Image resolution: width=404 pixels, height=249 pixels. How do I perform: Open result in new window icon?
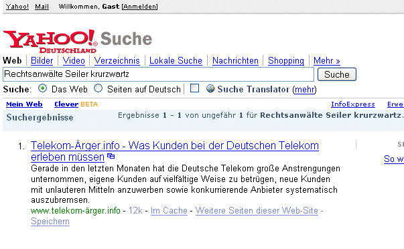(111, 156)
